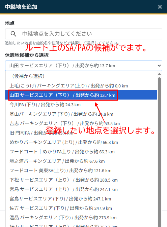Choose 佐方 サービスエリア (下り) 247.9 km option
The image size is (167, 227).
pyautogui.click(x=81, y=208)
